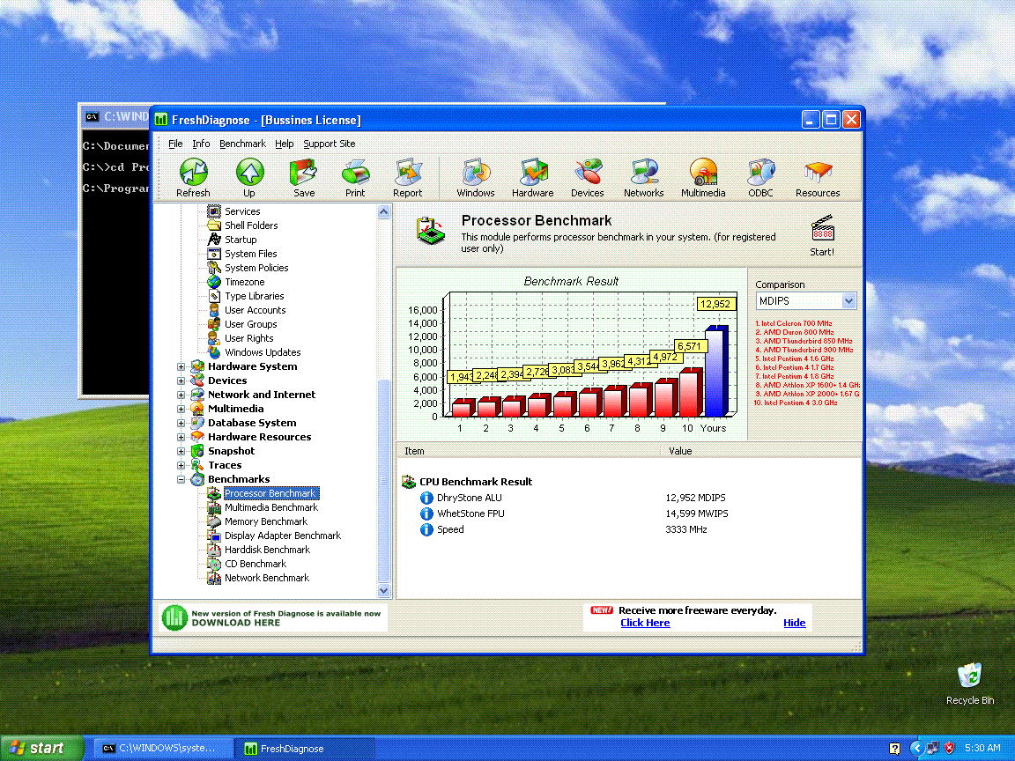Select Startup in the tree
This screenshot has height=761, width=1015.
(241, 240)
